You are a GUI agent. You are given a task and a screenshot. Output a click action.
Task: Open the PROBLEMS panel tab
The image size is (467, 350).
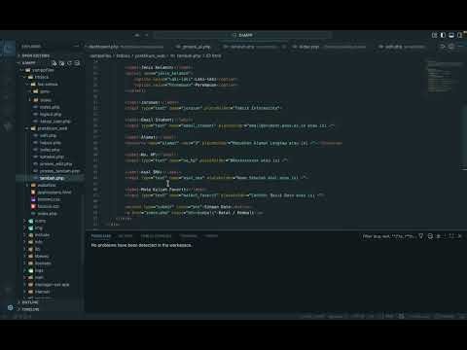pos(101,236)
